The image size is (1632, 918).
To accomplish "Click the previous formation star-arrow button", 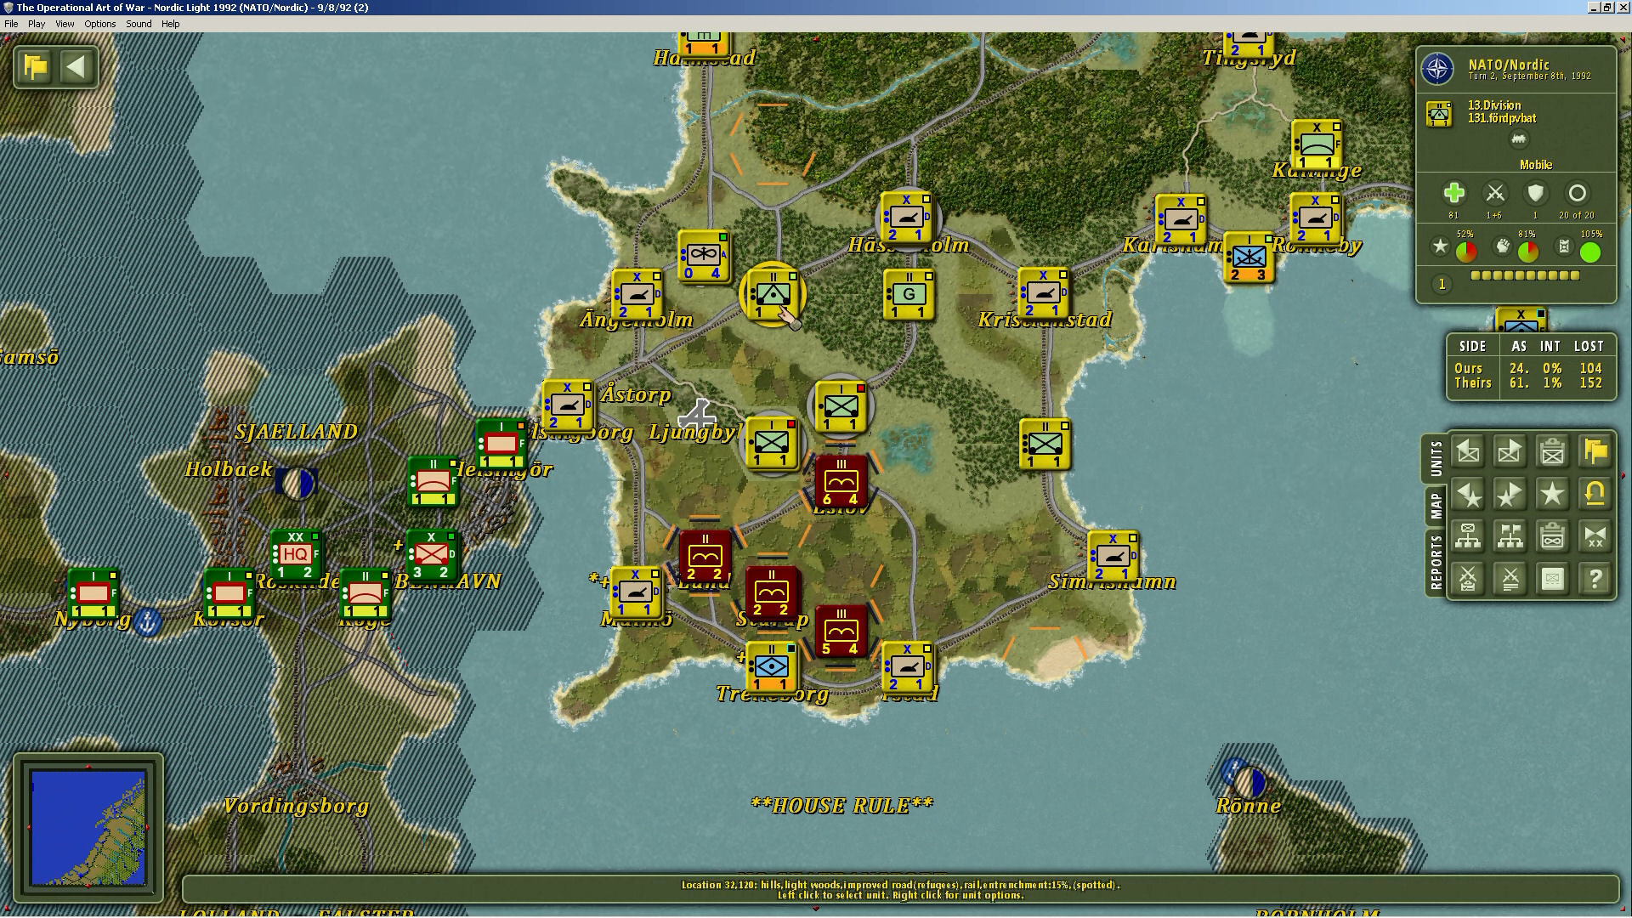I will pyautogui.click(x=1468, y=494).
